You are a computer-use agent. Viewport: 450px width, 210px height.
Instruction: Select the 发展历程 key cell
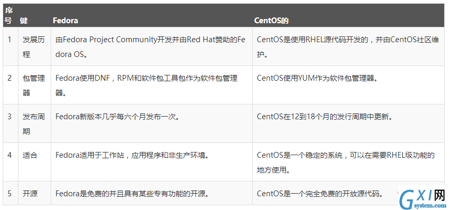point(34,46)
